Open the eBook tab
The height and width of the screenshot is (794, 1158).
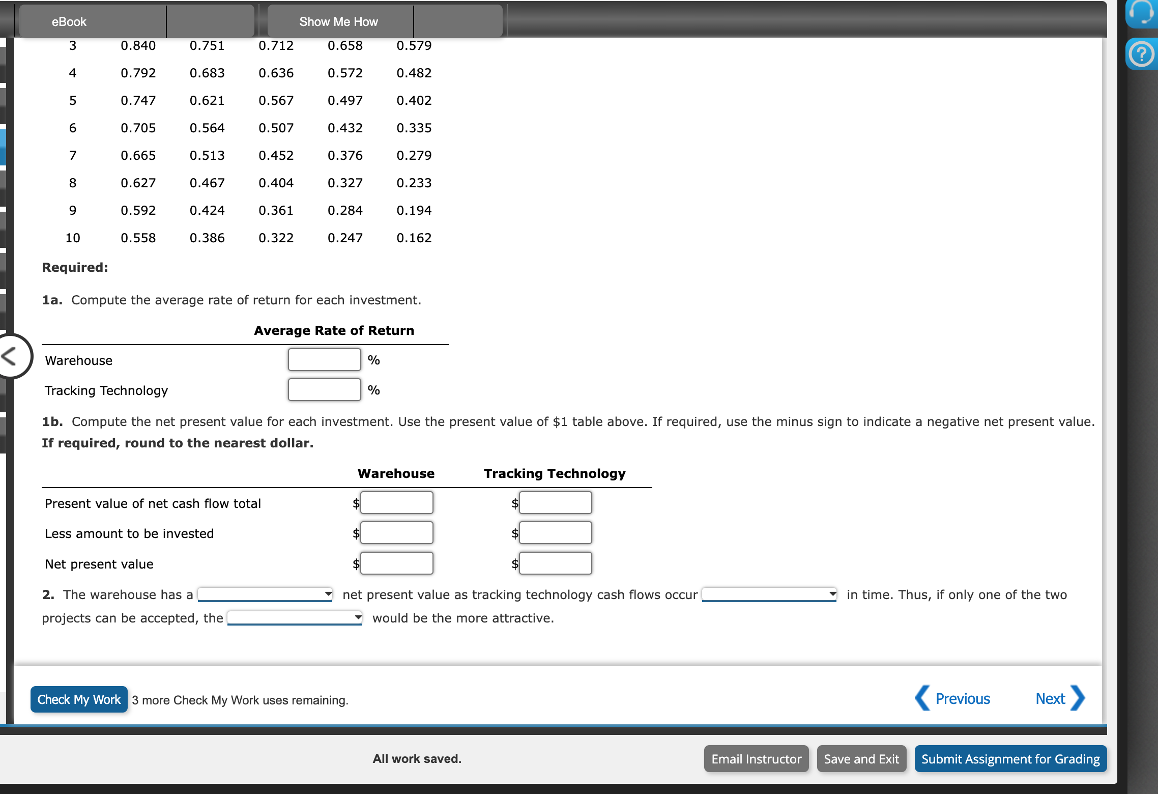point(69,21)
